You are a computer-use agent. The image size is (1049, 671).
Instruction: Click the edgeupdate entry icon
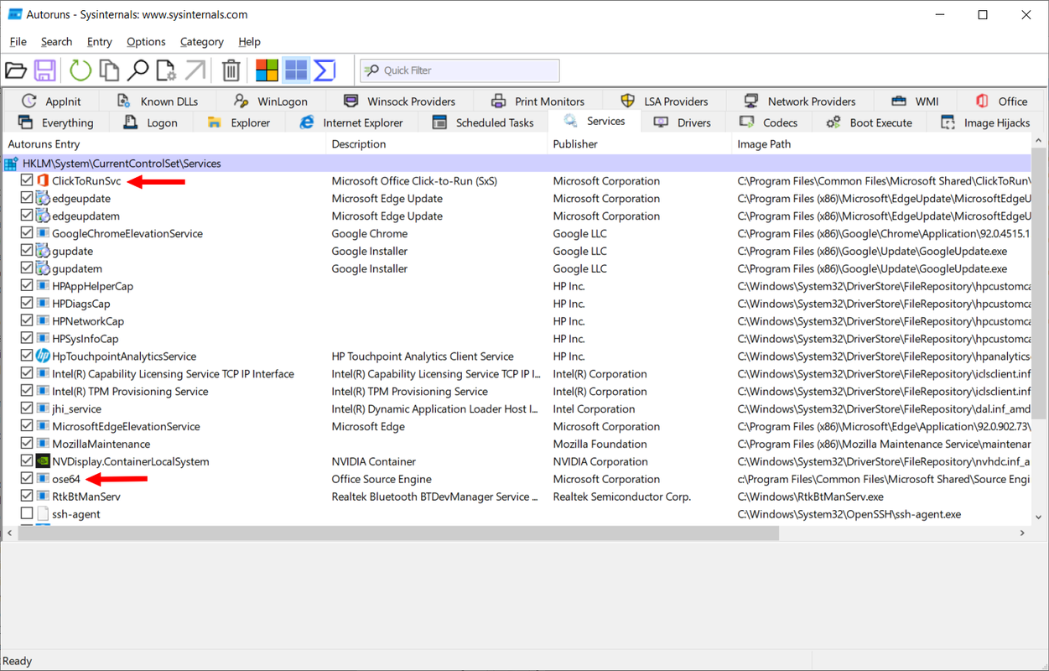(43, 199)
